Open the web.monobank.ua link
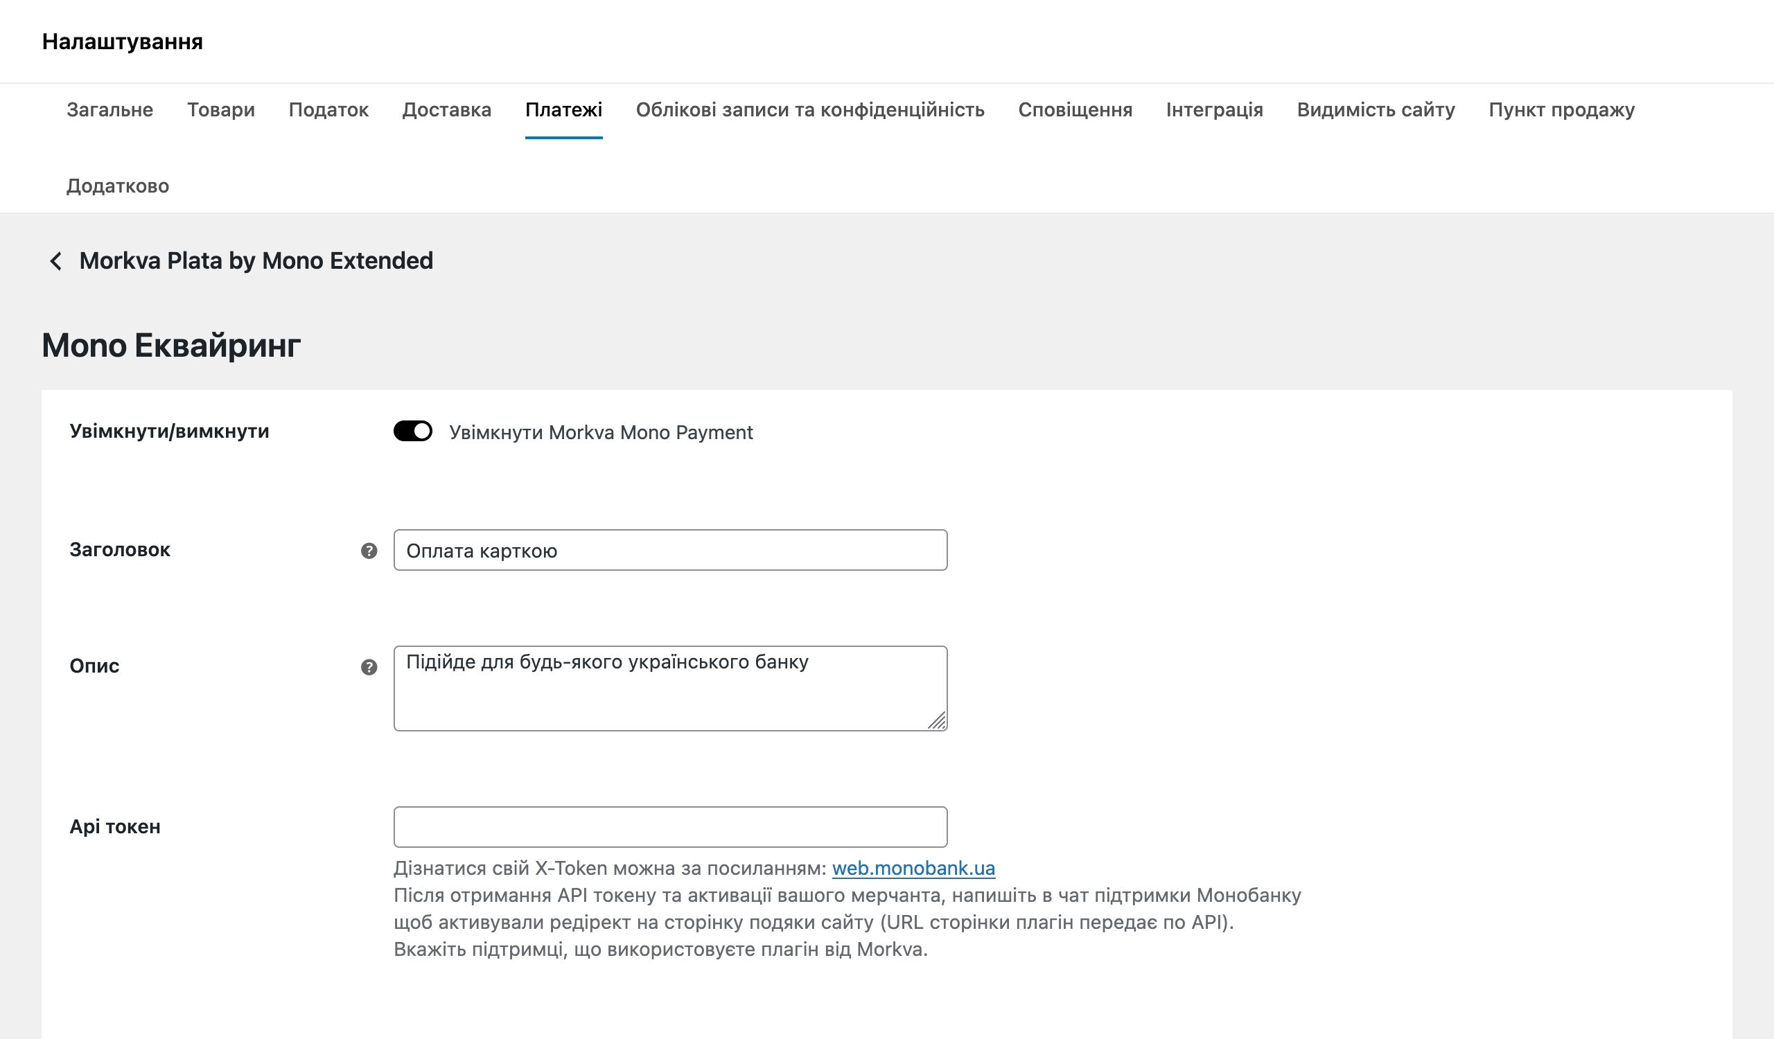This screenshot has width=1774, height=1039. coord(913,868)
